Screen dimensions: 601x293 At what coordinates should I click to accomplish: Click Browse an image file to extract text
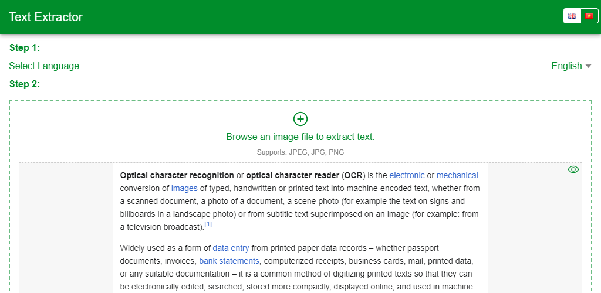300,137
